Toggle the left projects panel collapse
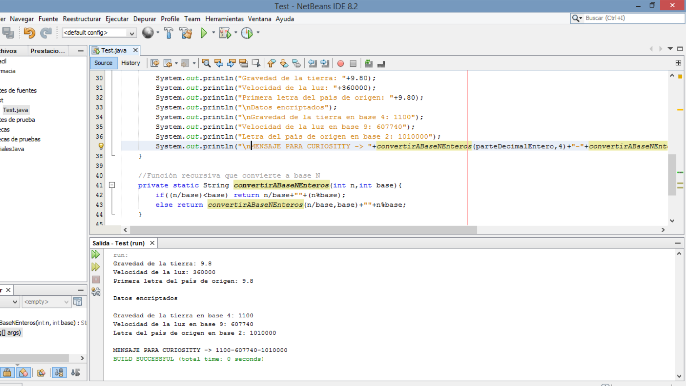The width and height of the screenshot is (686, 386). pyautogui.click(x=80, y=50)
